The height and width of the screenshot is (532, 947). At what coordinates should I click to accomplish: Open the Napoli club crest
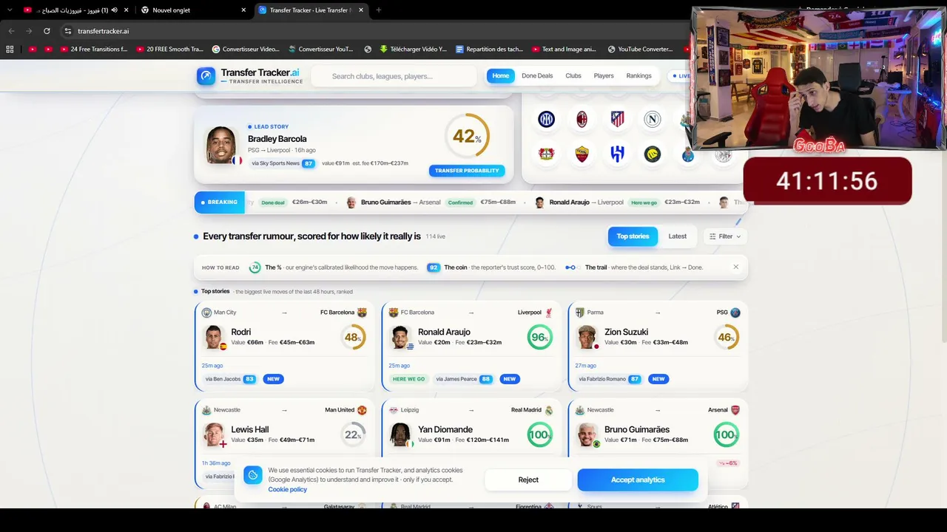point(652,119)
